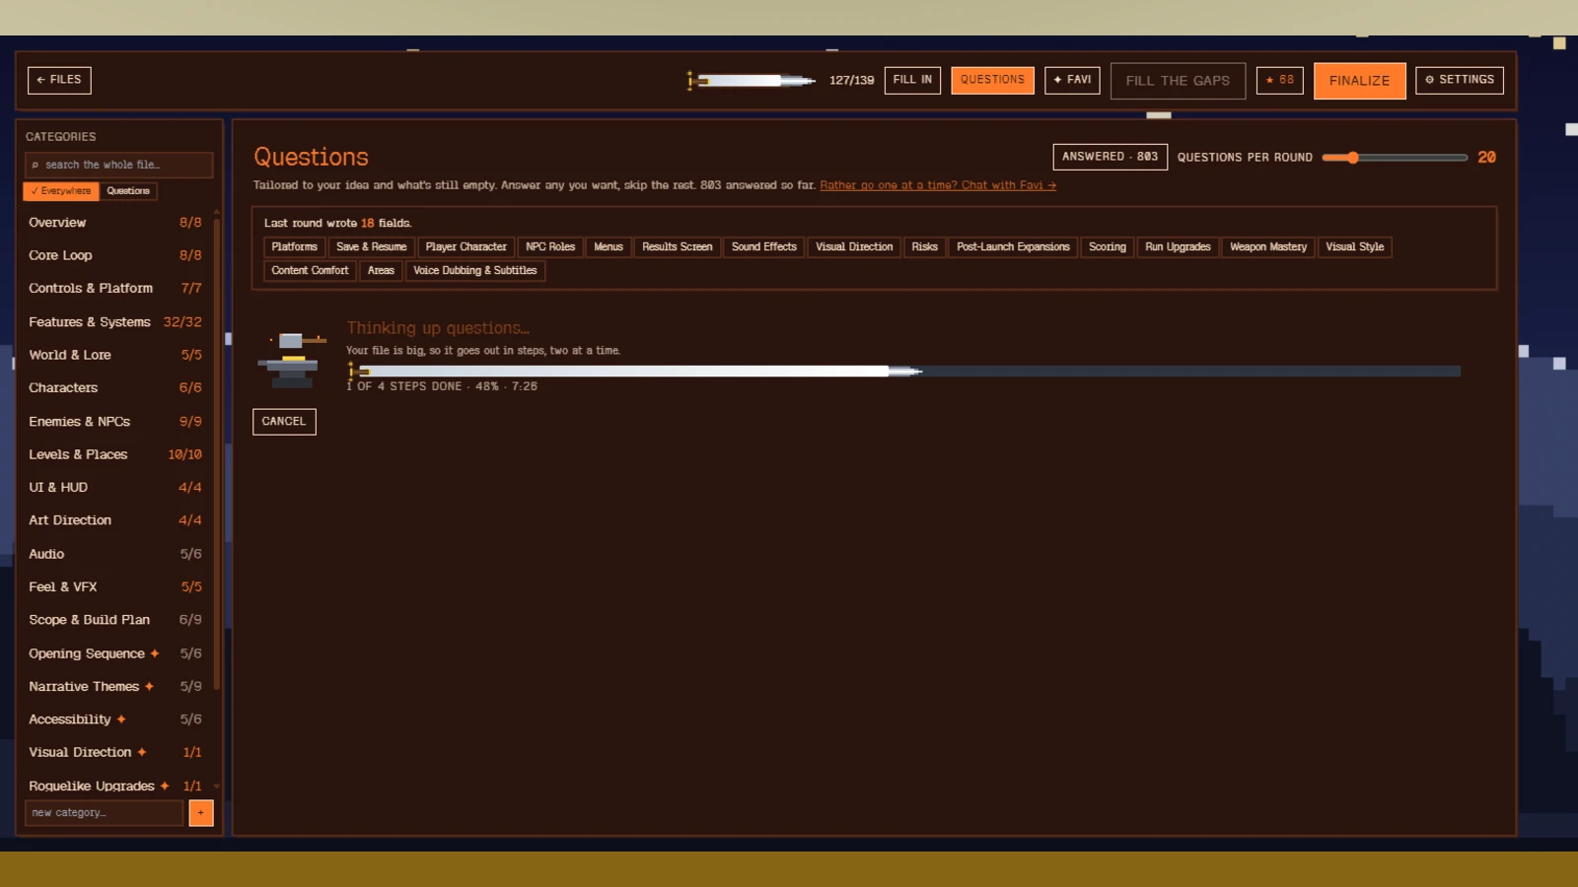The image size is (1578, 887).
Task: Switch to the Questions tab
Action: [x=992, y=80]
